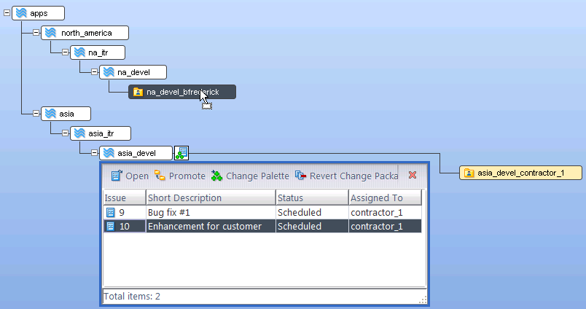Viewport: 586px width, 309px height.
Task: Click the north_america stream icon
Action: point(50,33)
